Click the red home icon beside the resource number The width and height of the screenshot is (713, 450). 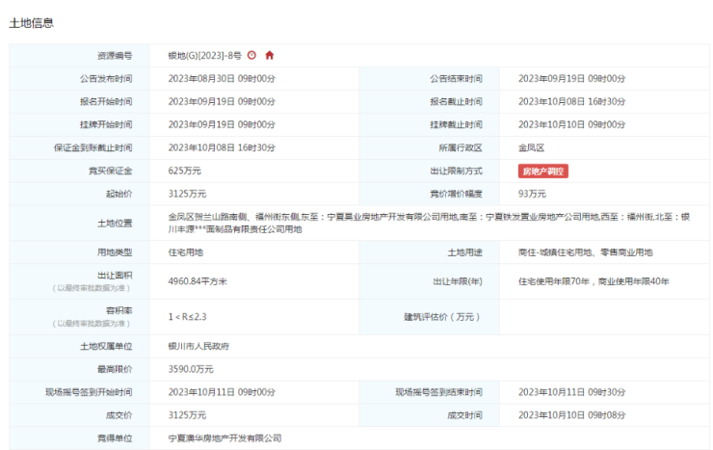tap(270, 56)
